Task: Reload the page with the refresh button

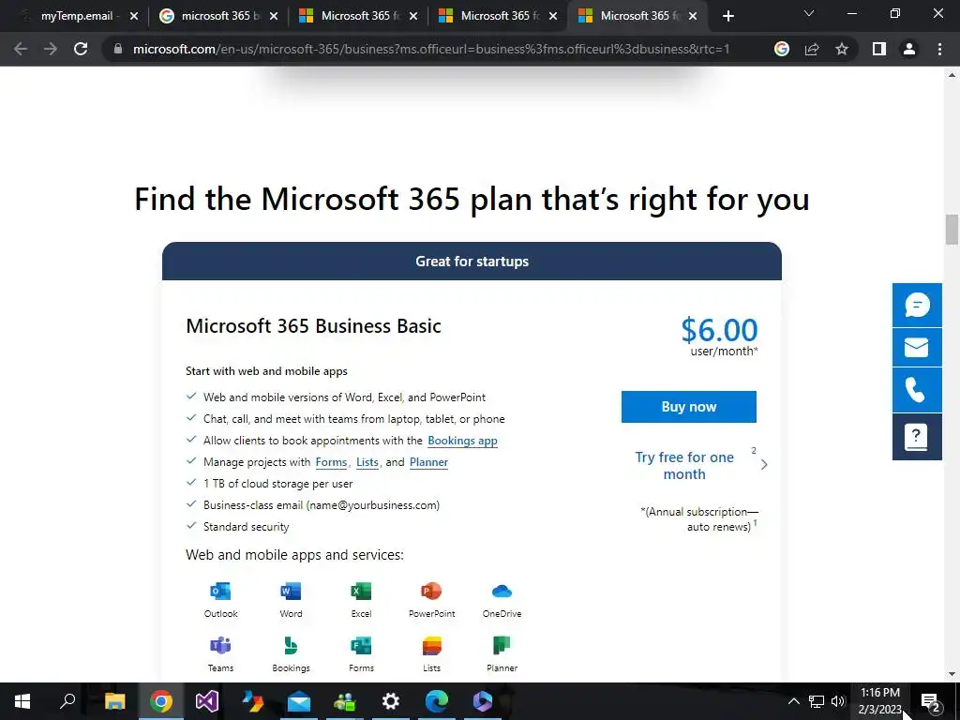Action: coord(81,49)
